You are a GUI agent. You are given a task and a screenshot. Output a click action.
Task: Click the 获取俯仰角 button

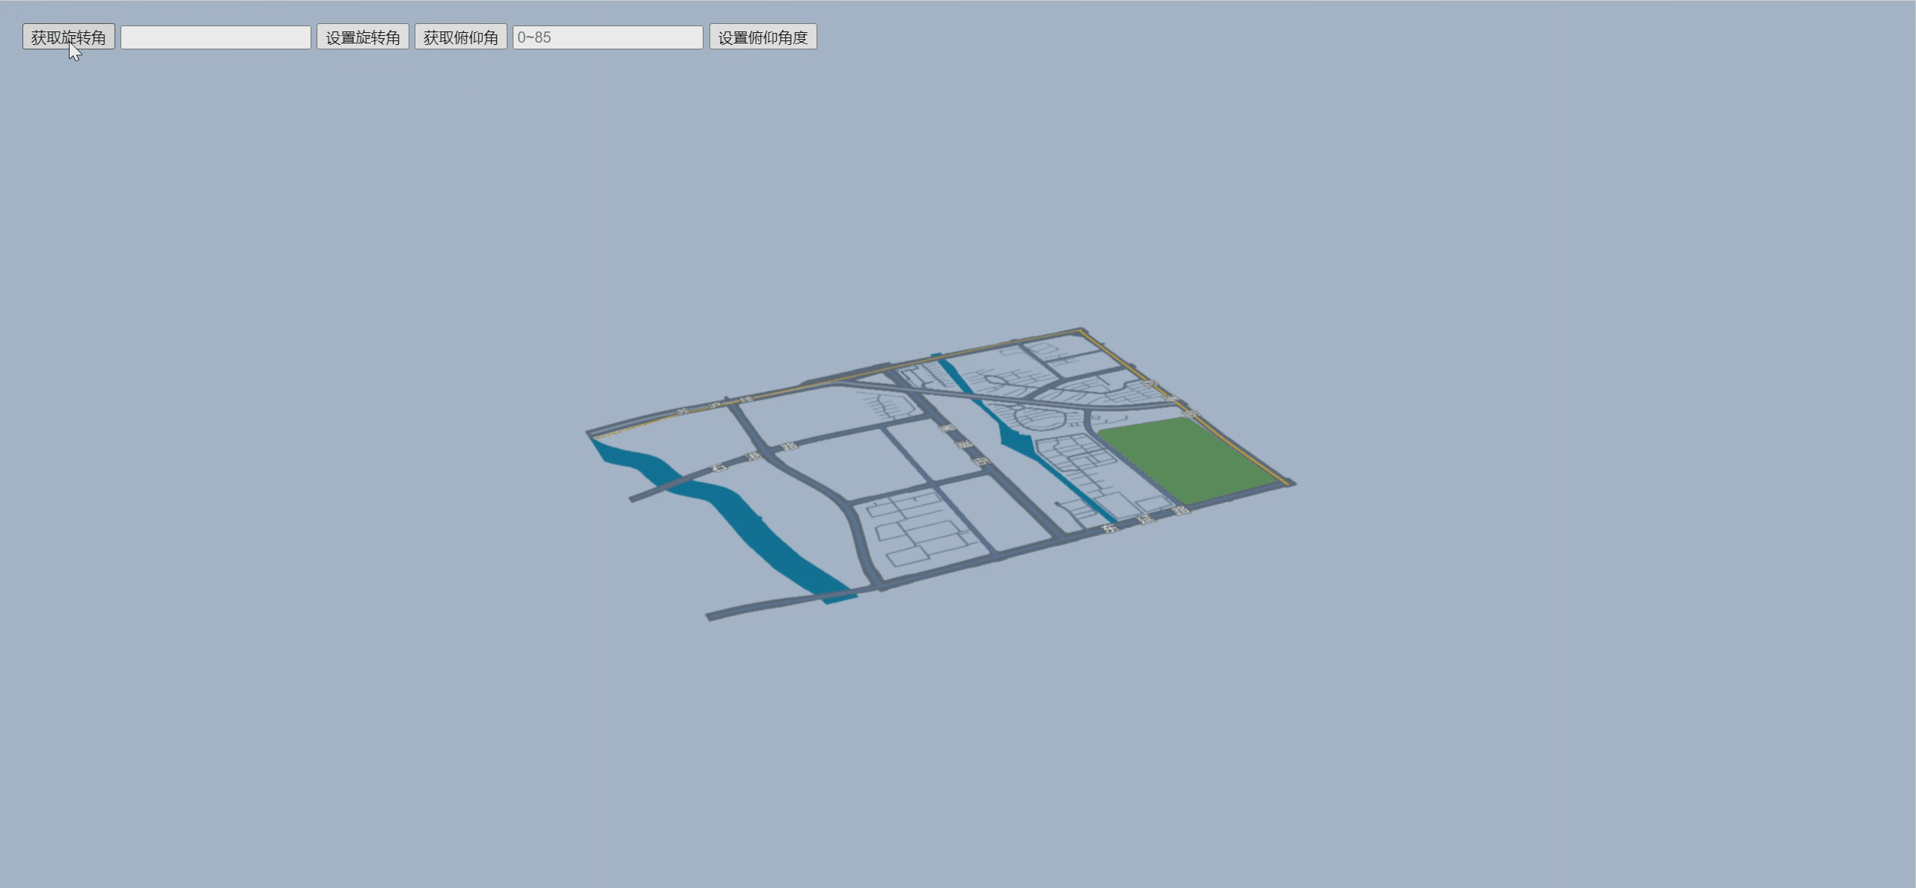(x=460, y=37)
